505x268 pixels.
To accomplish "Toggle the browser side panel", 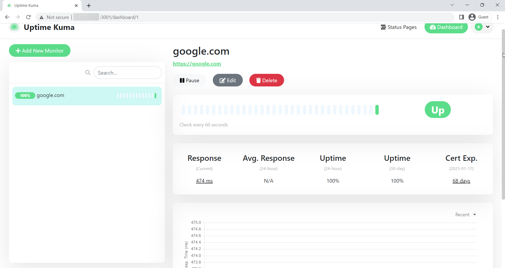I will tap(461, 17).
